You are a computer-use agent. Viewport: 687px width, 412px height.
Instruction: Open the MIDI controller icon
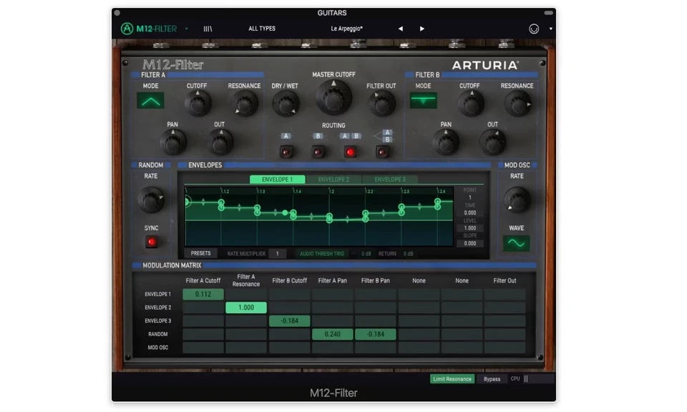[533, 29]
